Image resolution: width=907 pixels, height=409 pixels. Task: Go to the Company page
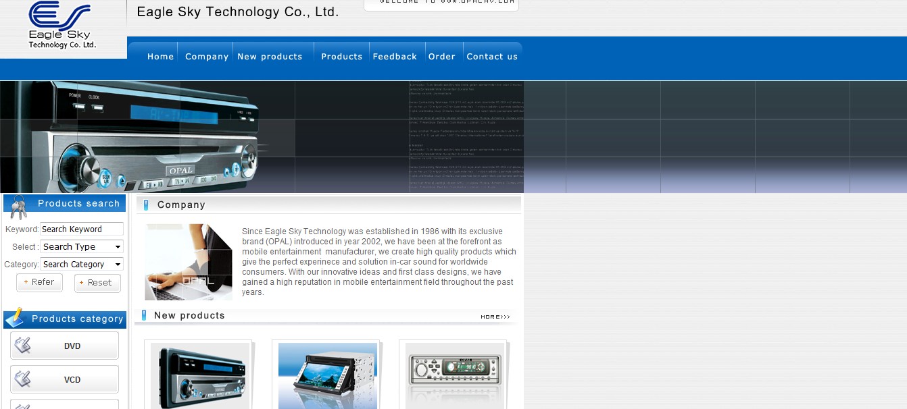(x=207, y=57)
